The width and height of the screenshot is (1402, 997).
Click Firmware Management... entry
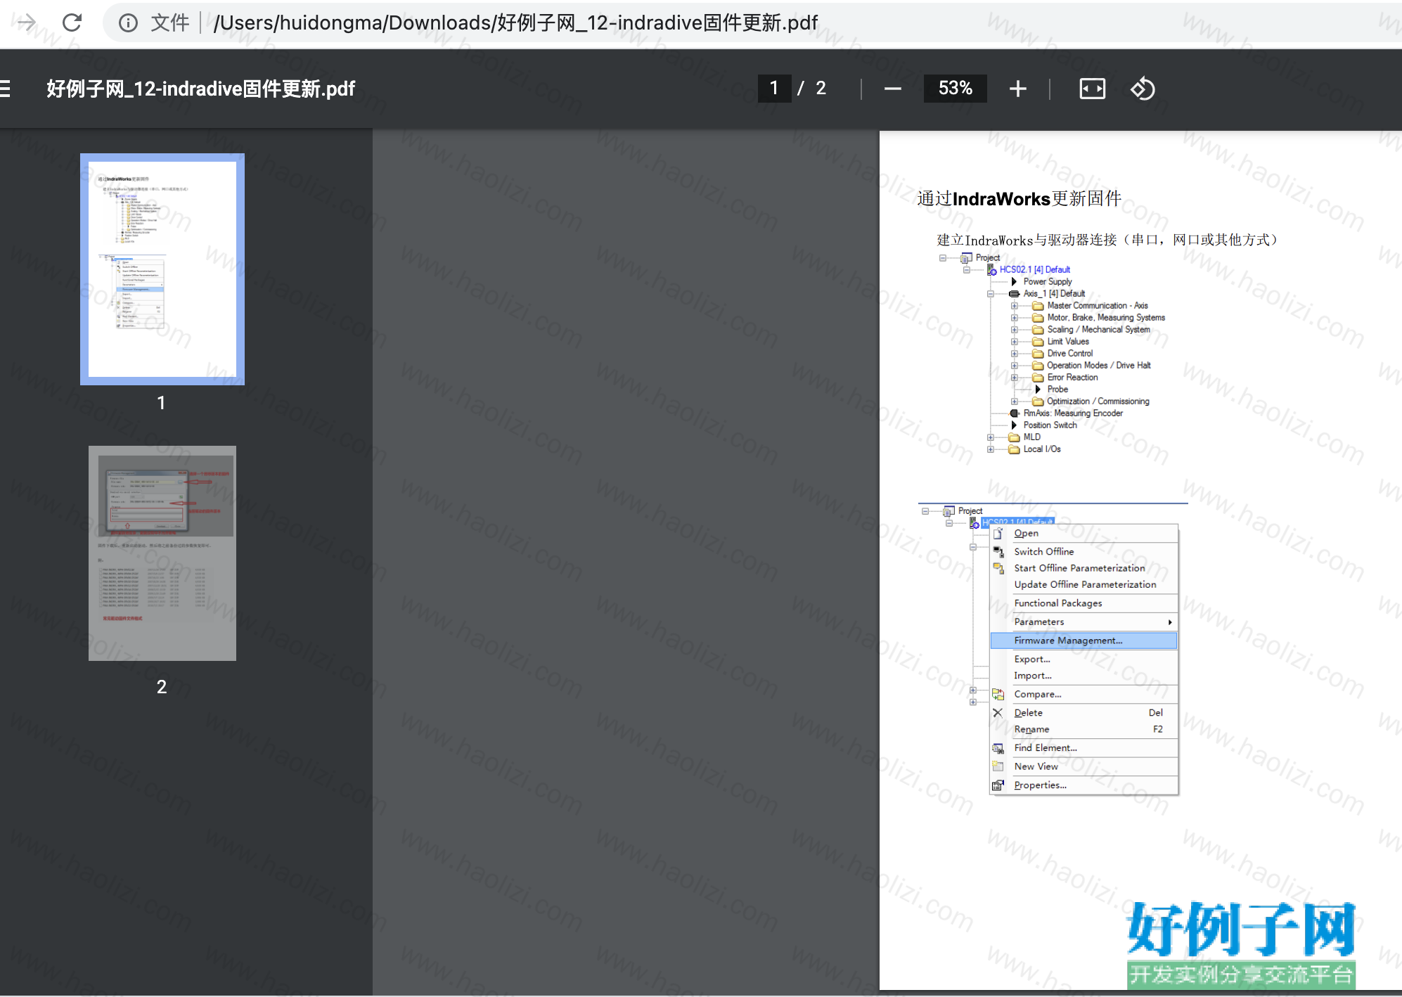point(1083,641)
